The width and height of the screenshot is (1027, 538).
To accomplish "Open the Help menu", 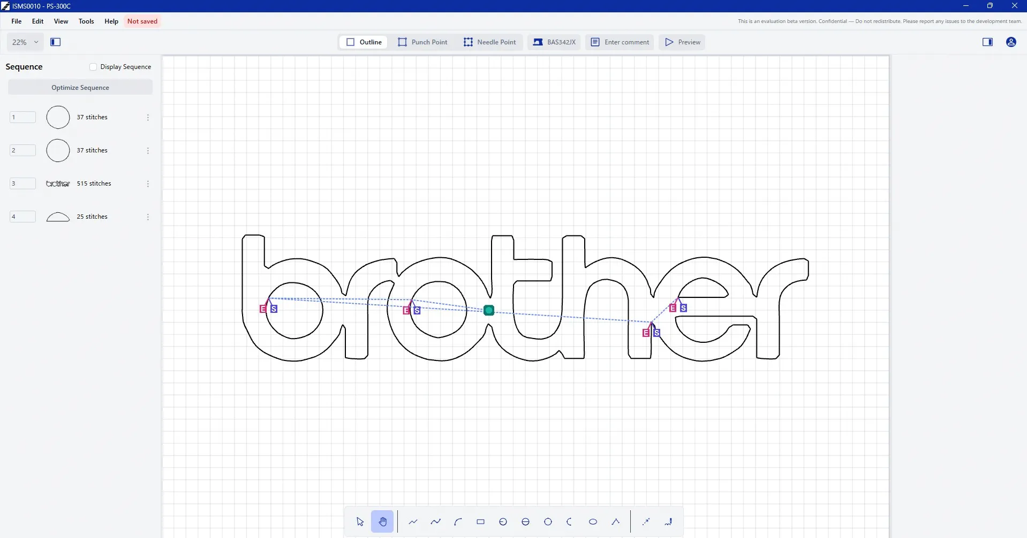I will (x=111, y=21).
